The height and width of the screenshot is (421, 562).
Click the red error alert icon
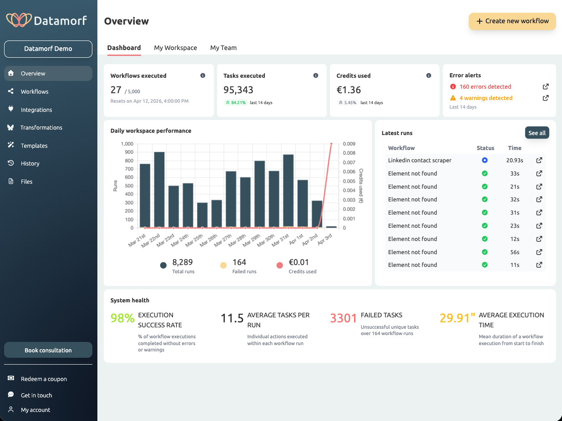[453, 86]
